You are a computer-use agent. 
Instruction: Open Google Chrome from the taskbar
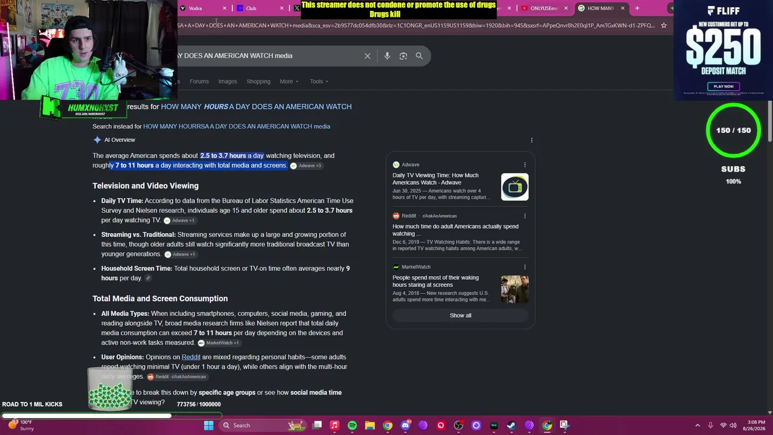pyautogui.click(x=388, y=425)
